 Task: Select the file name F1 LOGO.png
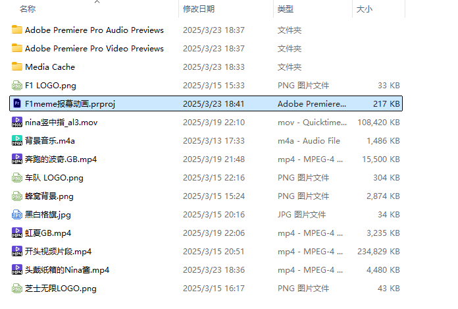[51, 86]
